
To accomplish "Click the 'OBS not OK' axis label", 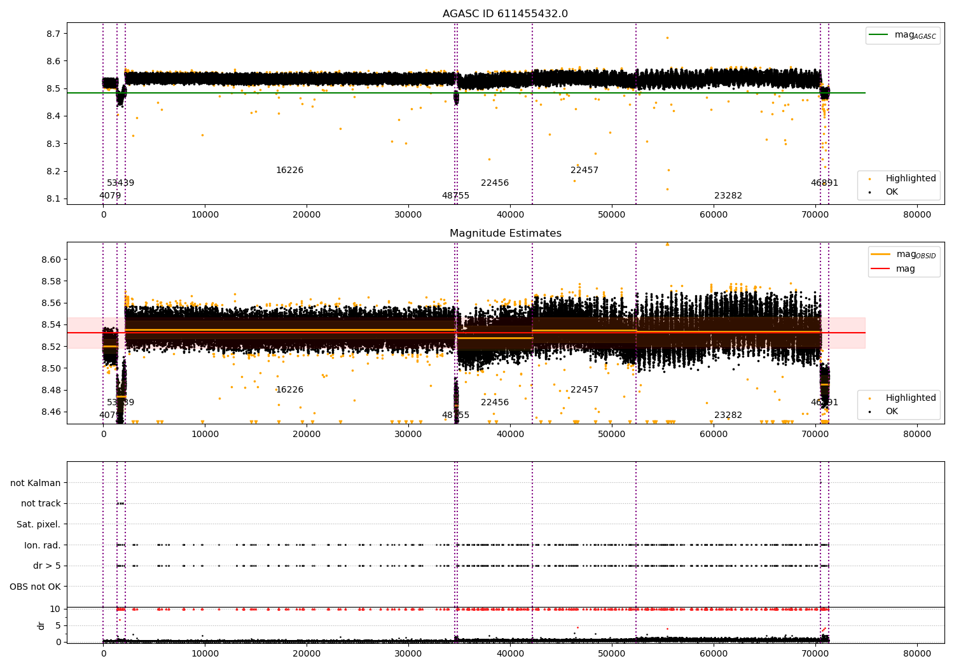I will point(36,587).
